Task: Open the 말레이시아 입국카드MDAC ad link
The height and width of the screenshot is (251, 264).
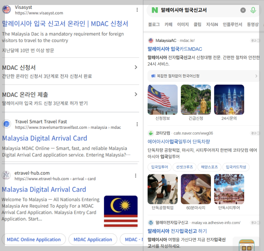Action: (175, 49)
